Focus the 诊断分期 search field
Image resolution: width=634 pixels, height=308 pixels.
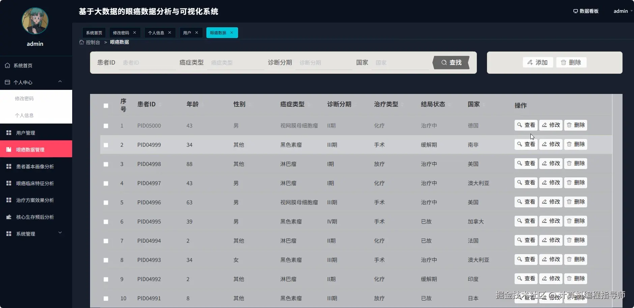click(324, 63)
